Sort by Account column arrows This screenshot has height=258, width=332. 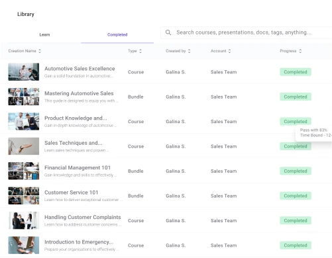click(229, 51)
